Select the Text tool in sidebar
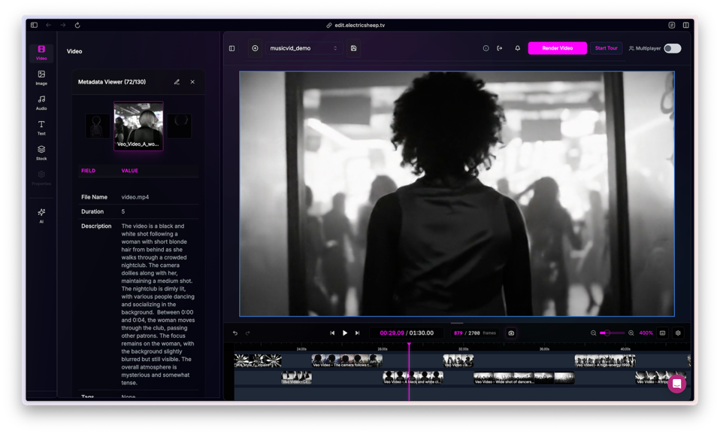Image resolution: width=720 pixels, height=434 pixels. [41, 128]
